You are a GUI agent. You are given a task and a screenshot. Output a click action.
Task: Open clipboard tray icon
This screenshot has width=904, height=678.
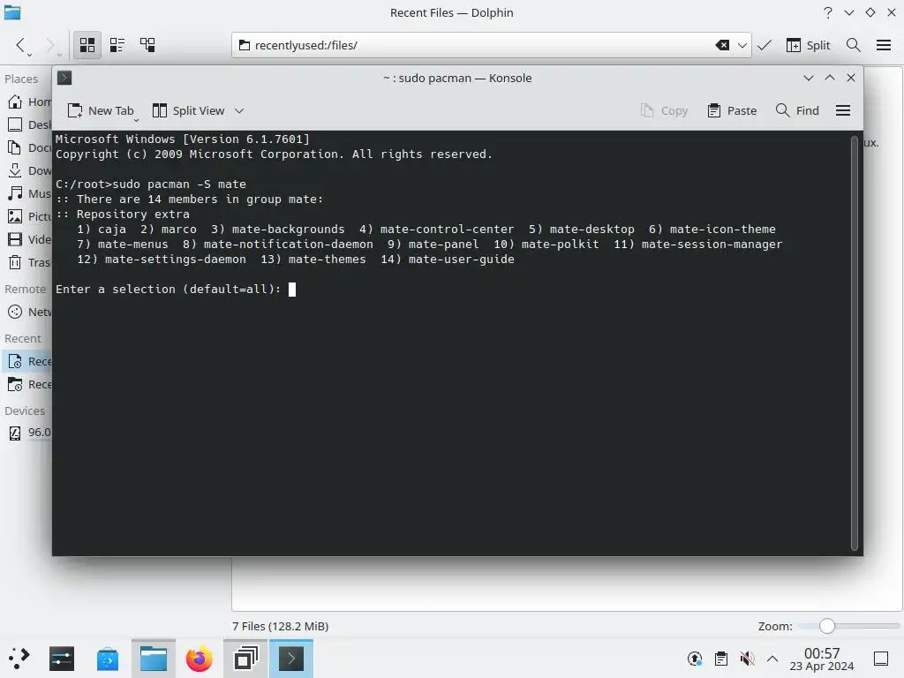[720, 659]
